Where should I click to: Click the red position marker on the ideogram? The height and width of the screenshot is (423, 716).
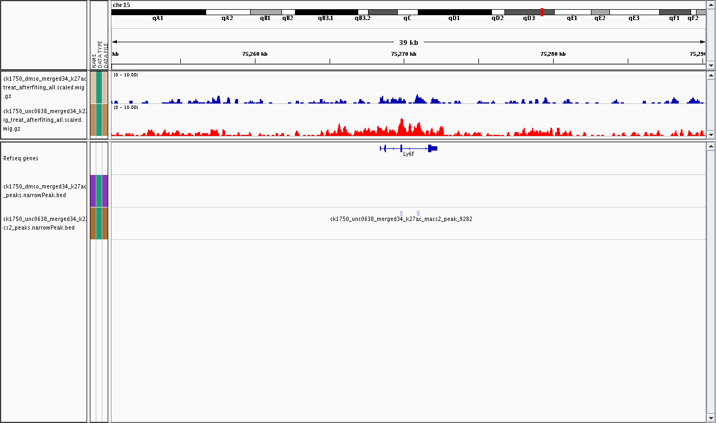542,12
